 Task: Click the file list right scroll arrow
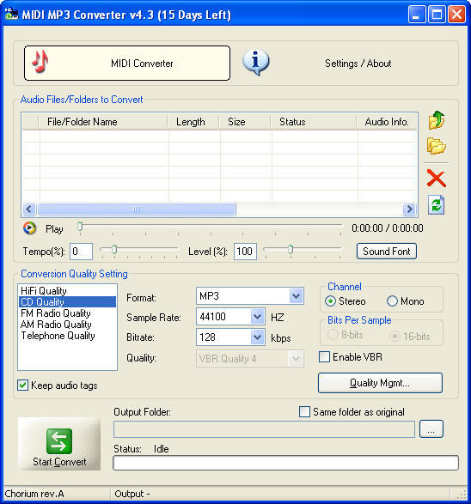tap(409, 209)
